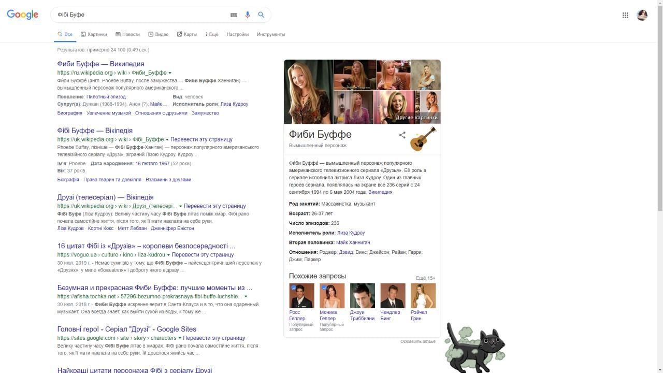Open Фиби Буффе — Википедия result
This screenshot has height=373, width=663.
[x=100, y=64]
